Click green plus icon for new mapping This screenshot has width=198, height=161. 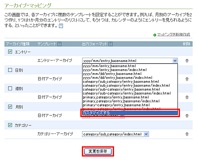click(155, 35)
